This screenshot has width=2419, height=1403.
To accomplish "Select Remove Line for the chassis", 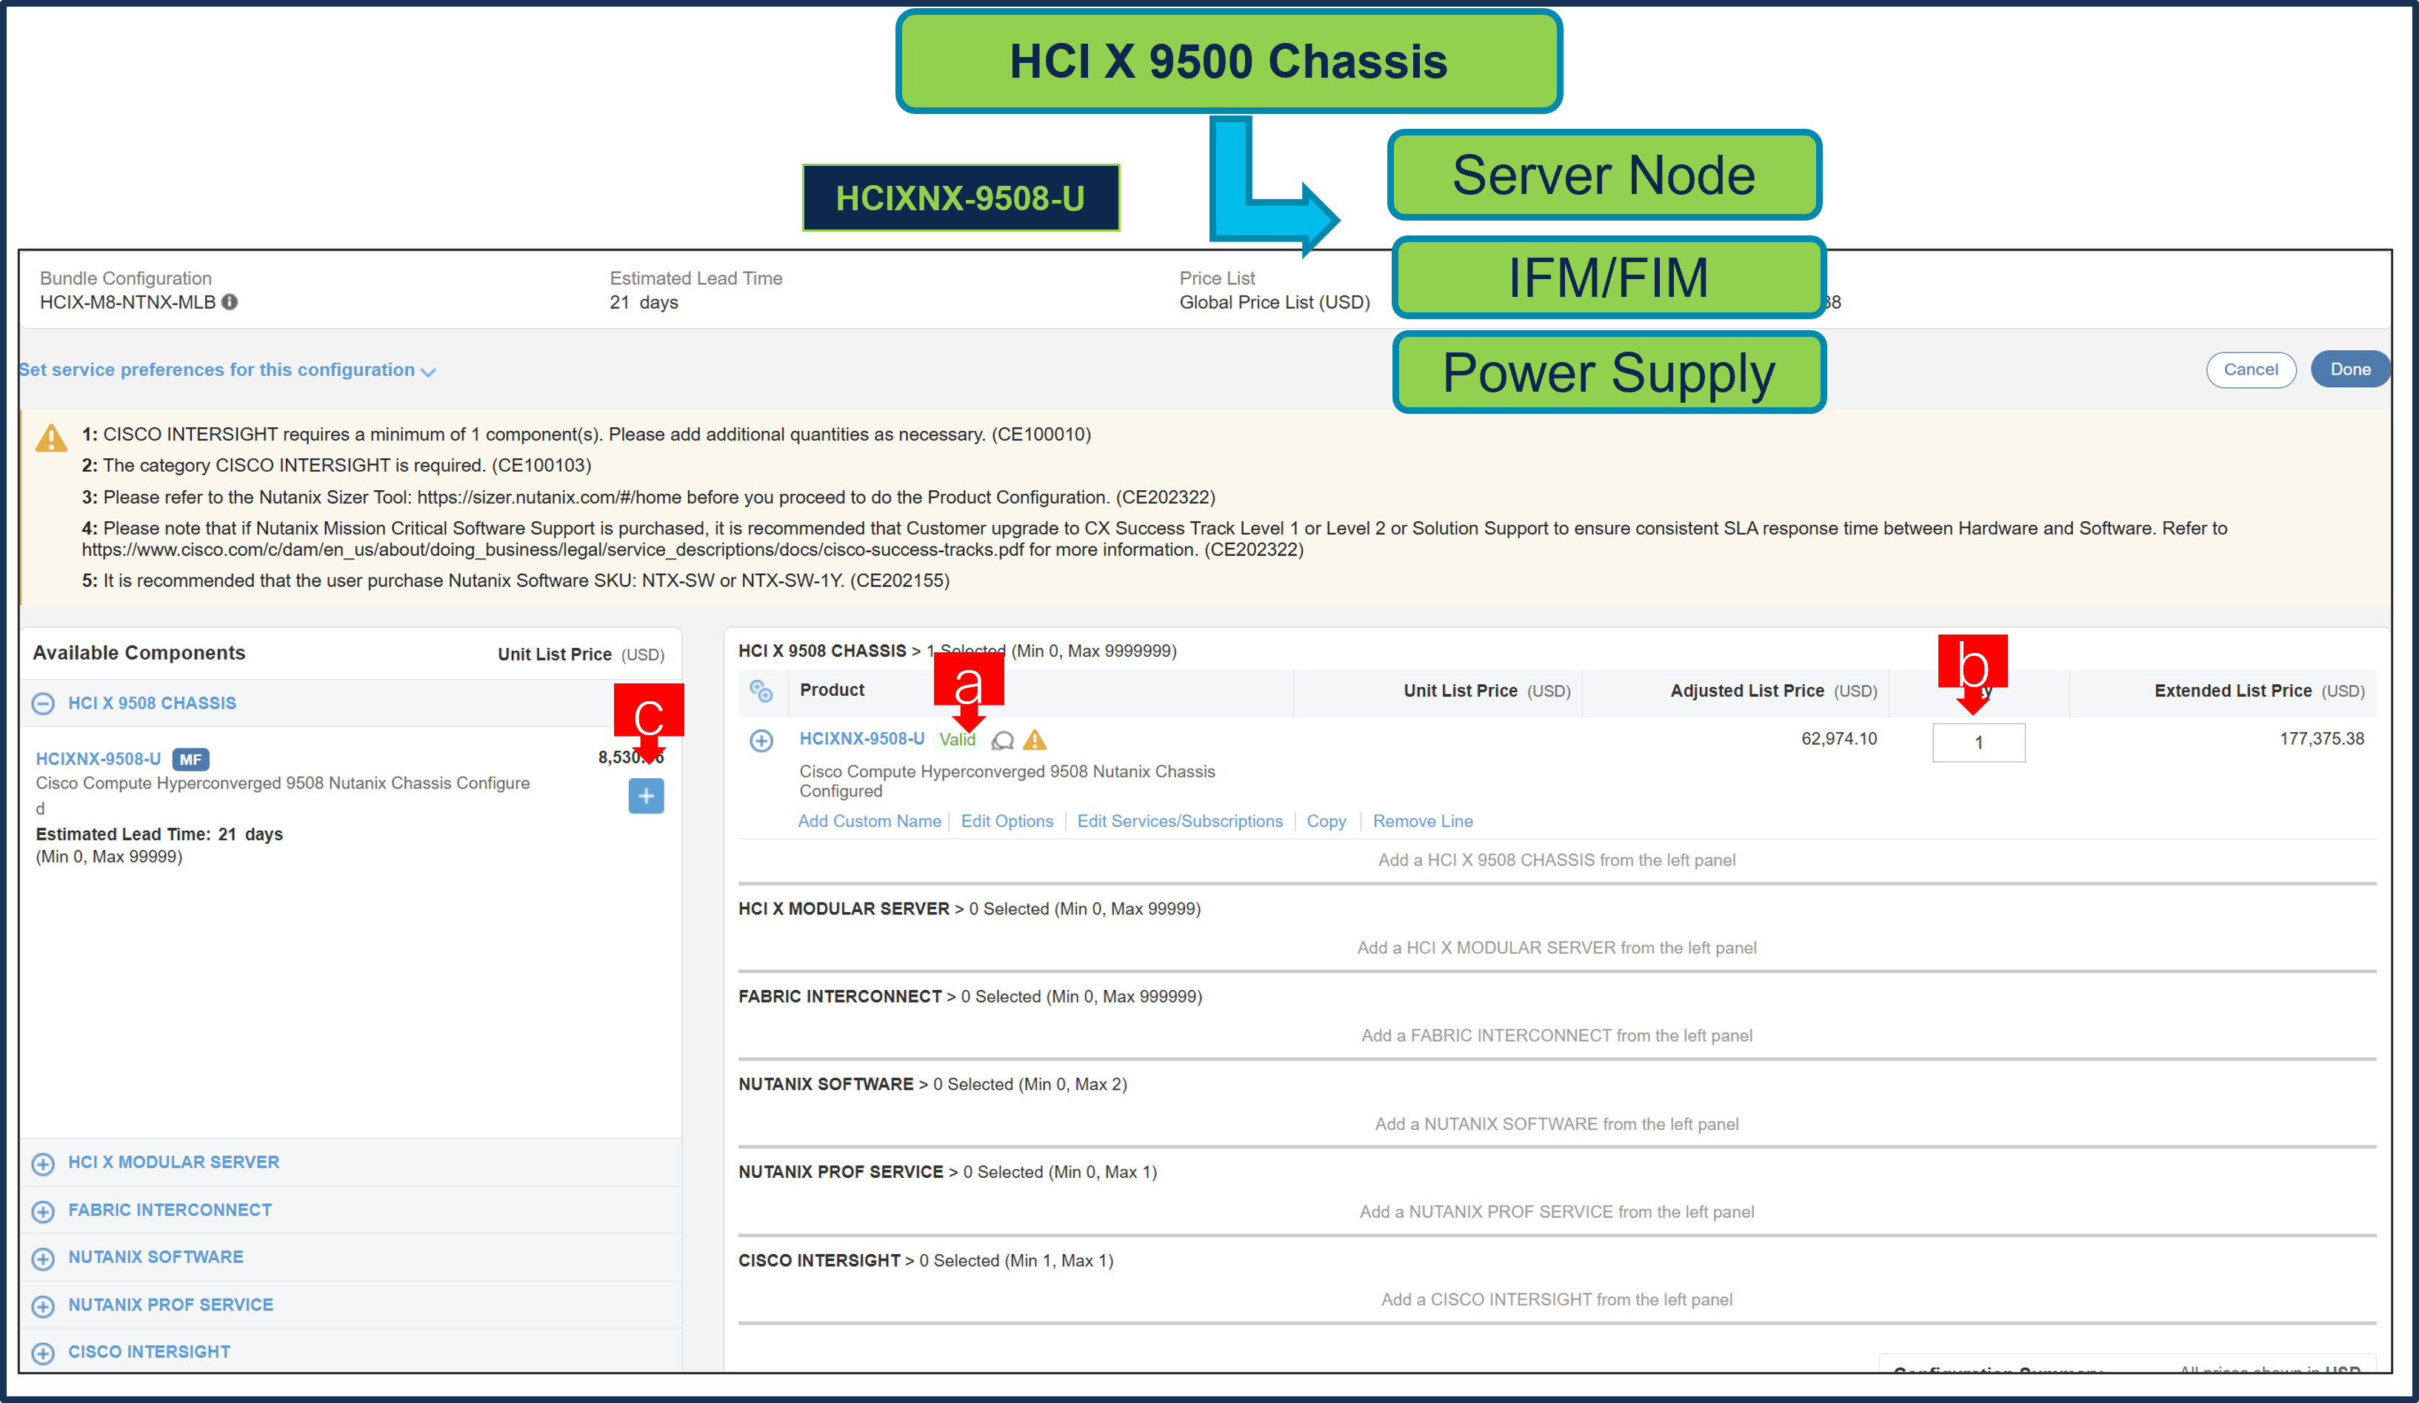I will tap(1423, 820).
